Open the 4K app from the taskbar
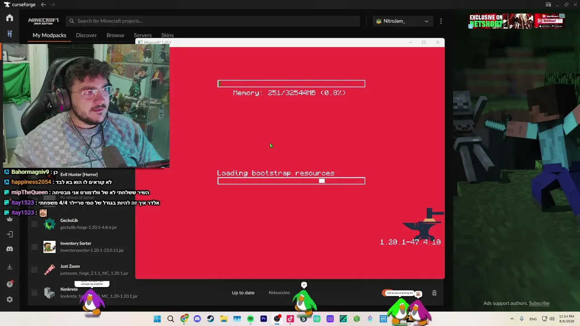This screenshot has width=580, height=326. click(x=383, y=319)
